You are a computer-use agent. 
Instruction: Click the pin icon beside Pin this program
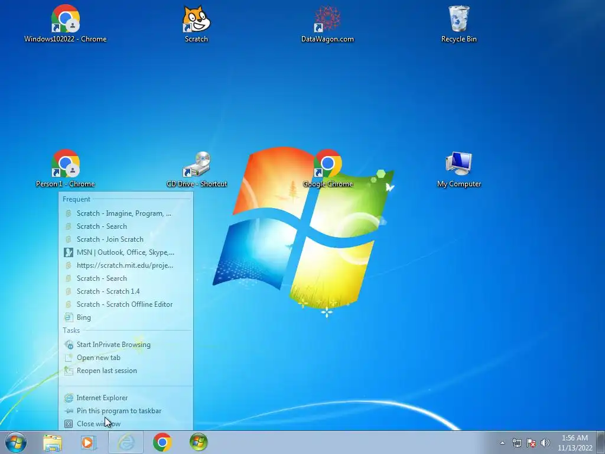(x=69, y=411)
